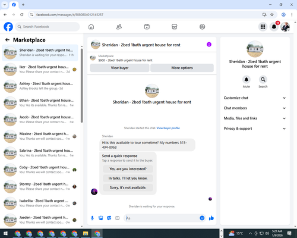This screenshot has width=297, height=238.
Task: Send quick reply 'Sorry, it's not available.'
Action: tap(128, 187)
